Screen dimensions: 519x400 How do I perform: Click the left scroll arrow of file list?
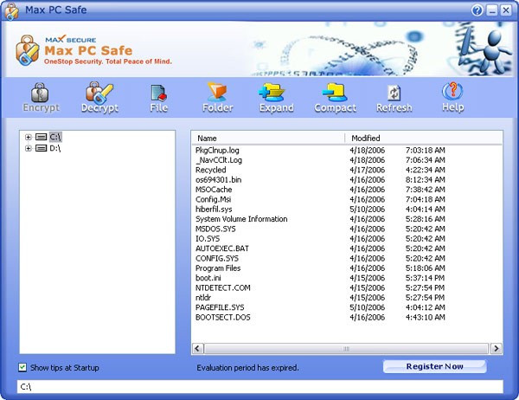(197, 348)
